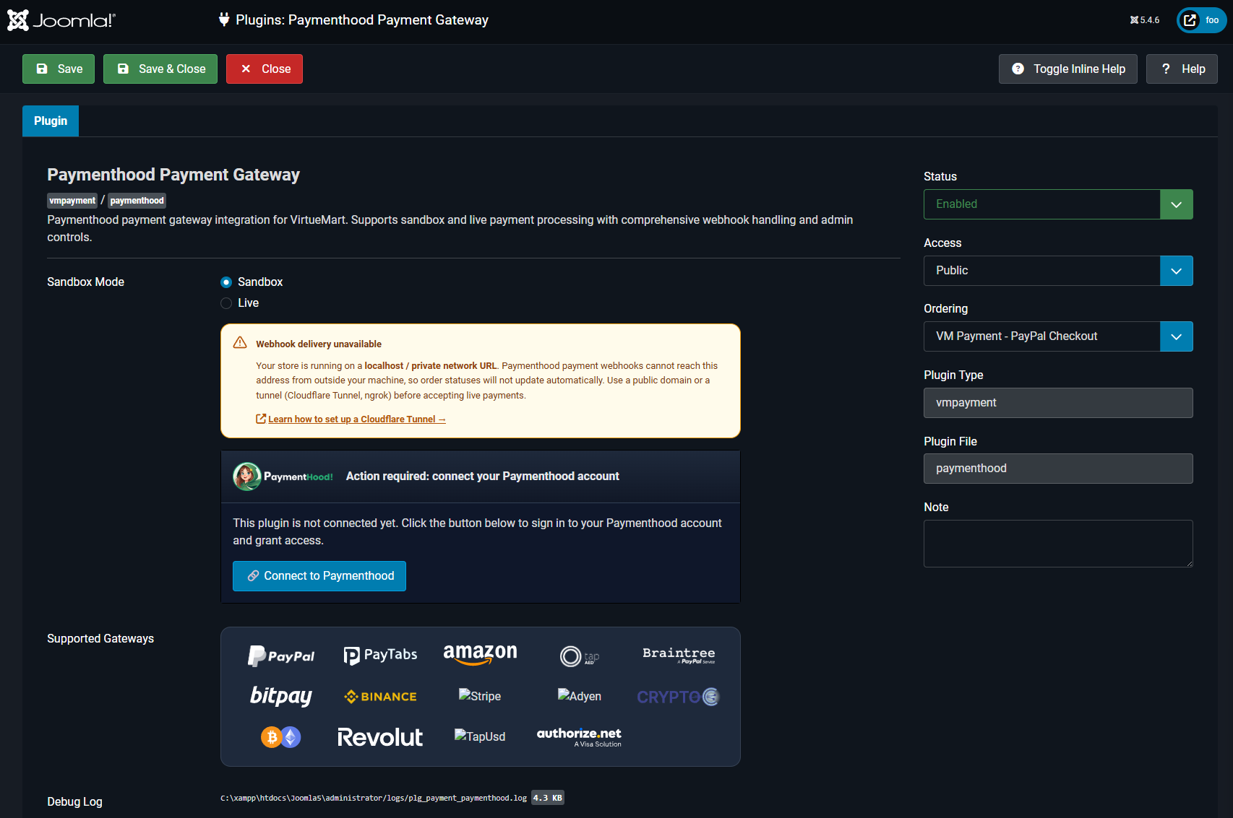This screenshot has width=1233, height=818.
Task: Click the red Close button
Action: (x=265, y=69)
